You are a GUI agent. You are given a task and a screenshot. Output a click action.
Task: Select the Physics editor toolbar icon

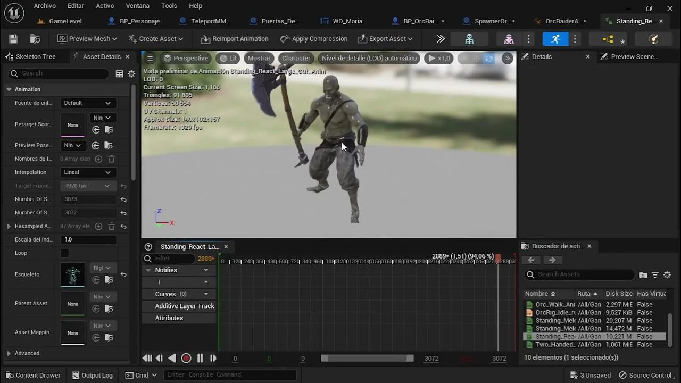[653, 39]
